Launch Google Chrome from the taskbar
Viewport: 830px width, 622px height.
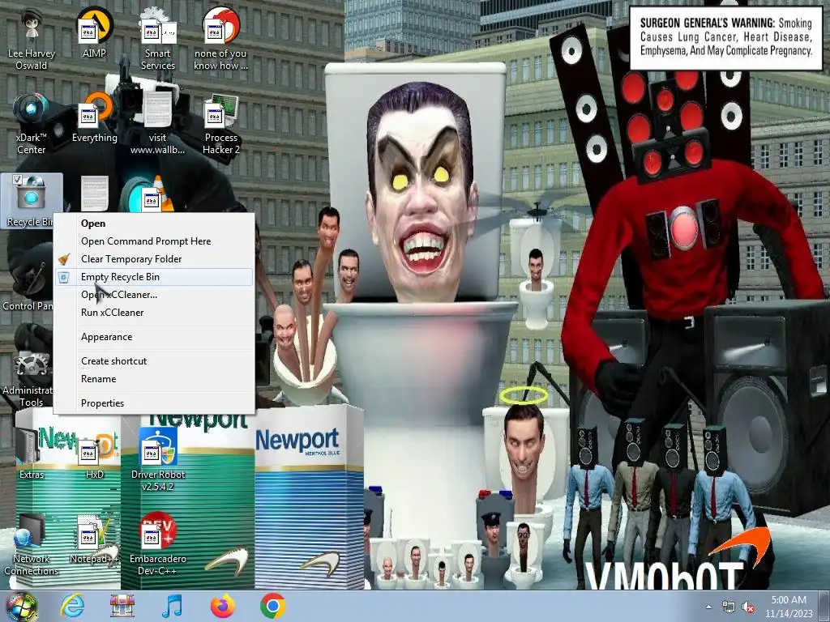(272, 606)
